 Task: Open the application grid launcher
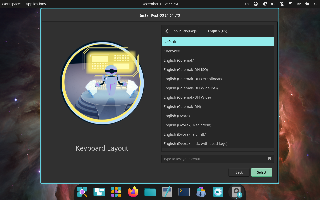pos(116,192)
